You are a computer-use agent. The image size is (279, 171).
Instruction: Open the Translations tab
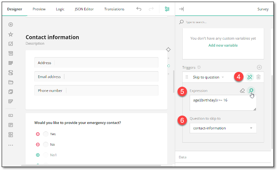click(x=114, y=9)
